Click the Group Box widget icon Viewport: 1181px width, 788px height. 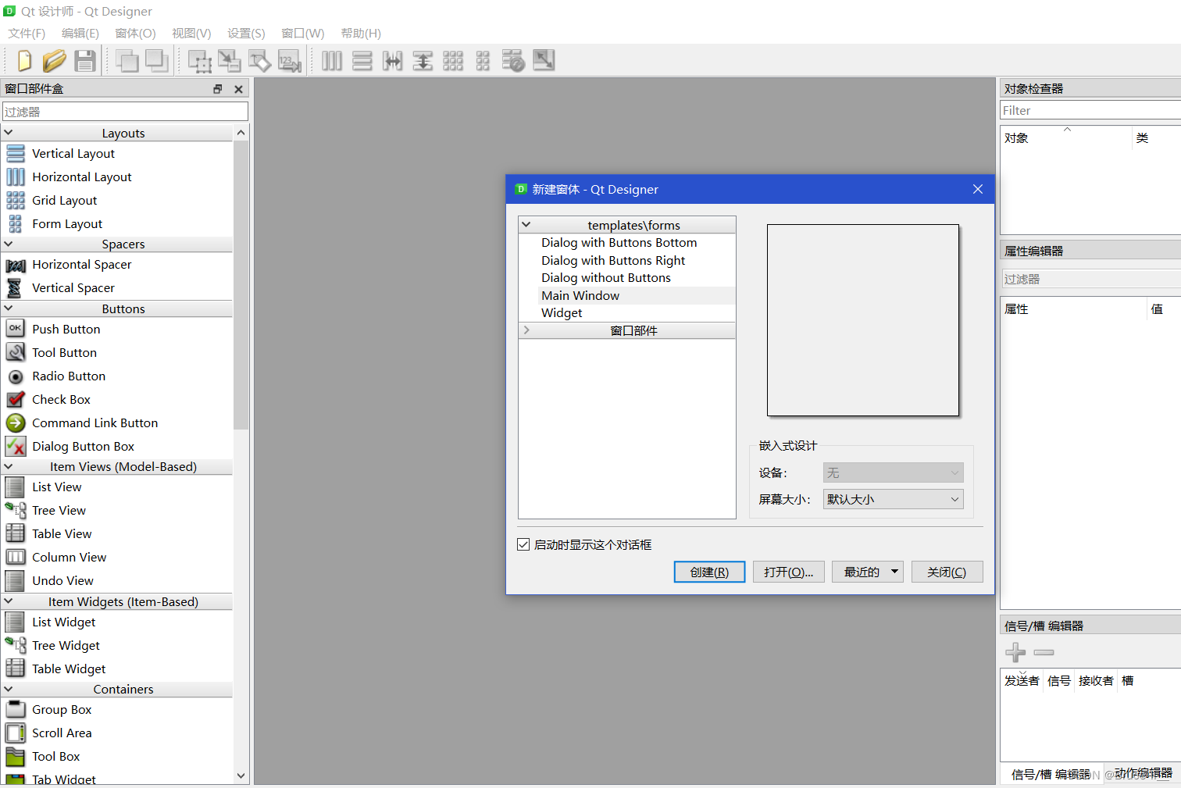pyautogui.click(x=16, y=709)
